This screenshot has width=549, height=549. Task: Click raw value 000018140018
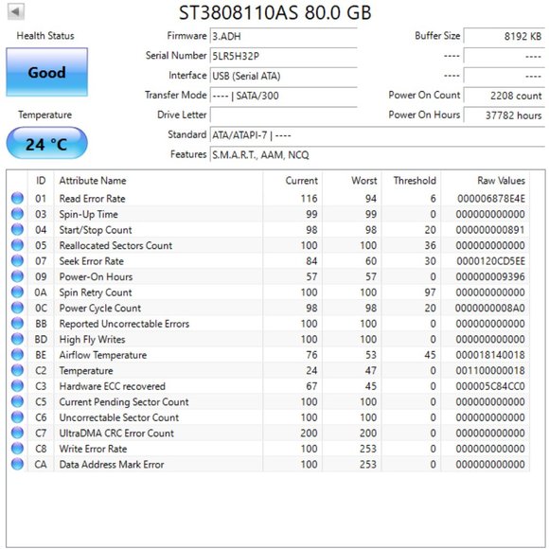point(490,355)
